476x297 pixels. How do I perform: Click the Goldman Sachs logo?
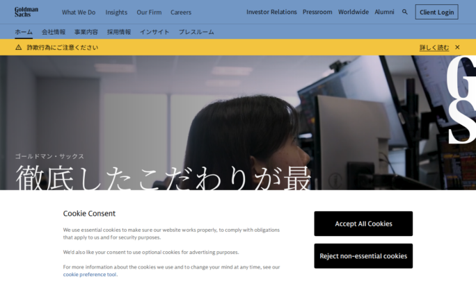pos(26,12)
